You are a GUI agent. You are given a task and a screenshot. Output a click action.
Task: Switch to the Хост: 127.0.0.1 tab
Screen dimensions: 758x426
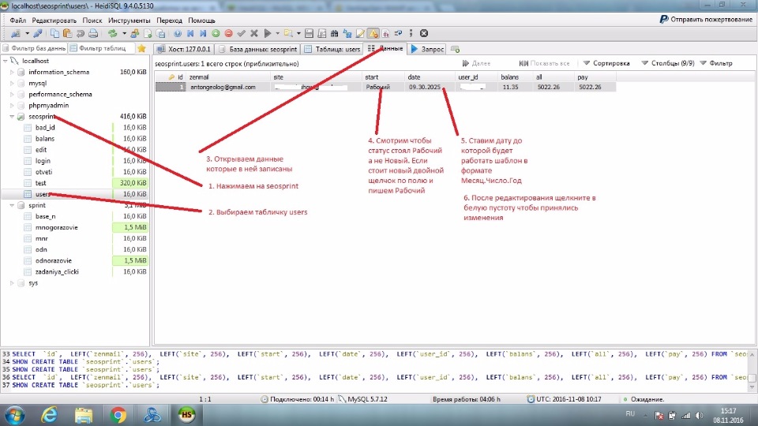click(x=184, y=49)
